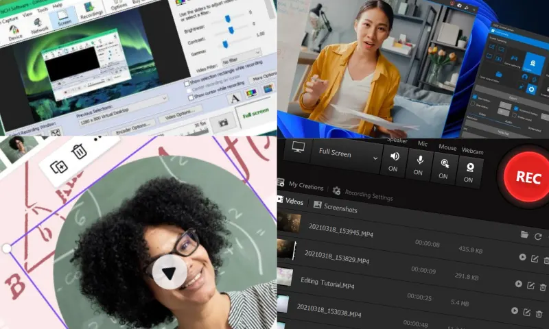This screenshot has width=549, height=329.
Task: Click the green Full screen button
Action: point(256,113)
